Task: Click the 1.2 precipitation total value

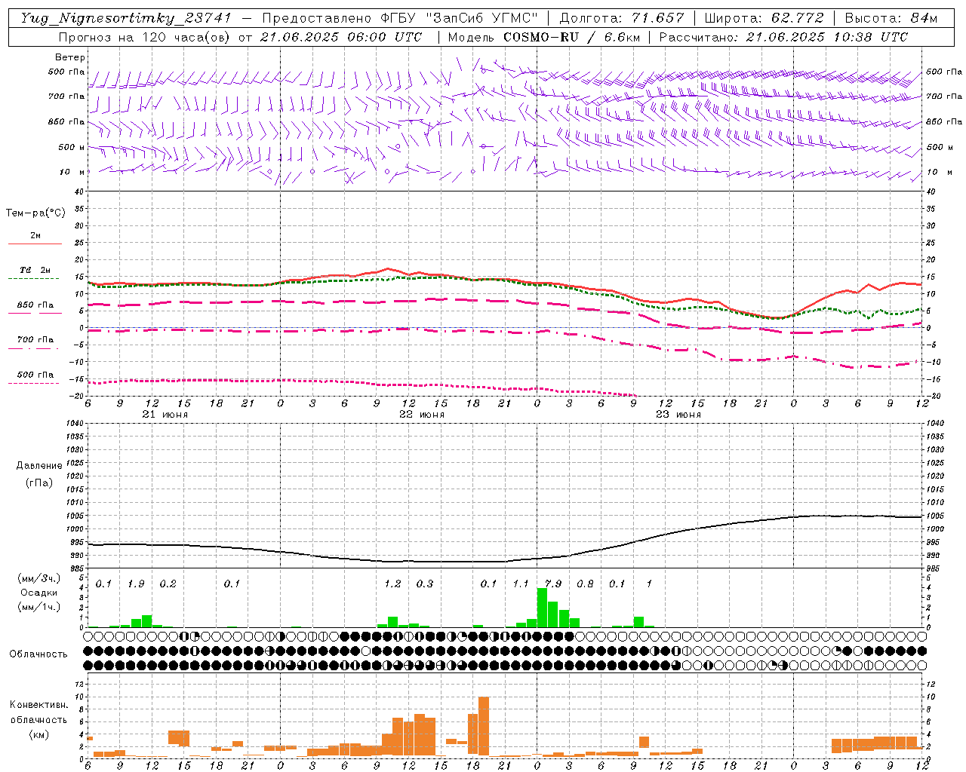Action: tap(392, 584)
